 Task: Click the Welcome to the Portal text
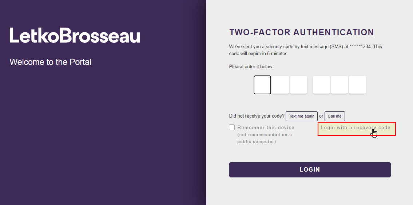(x=50, y=62)
